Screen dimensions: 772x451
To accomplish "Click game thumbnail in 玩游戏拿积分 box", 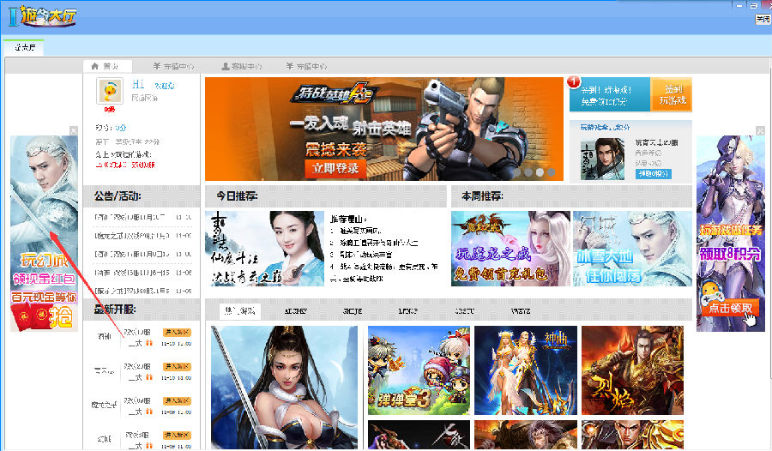I will click(x=602, y=159).
